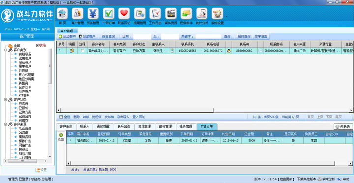
Task: Click the orders grid horizontal scrollbar
Action: [x=202, y=163]
